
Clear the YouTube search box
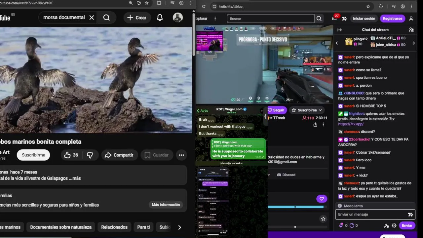(x=92, y=18)
